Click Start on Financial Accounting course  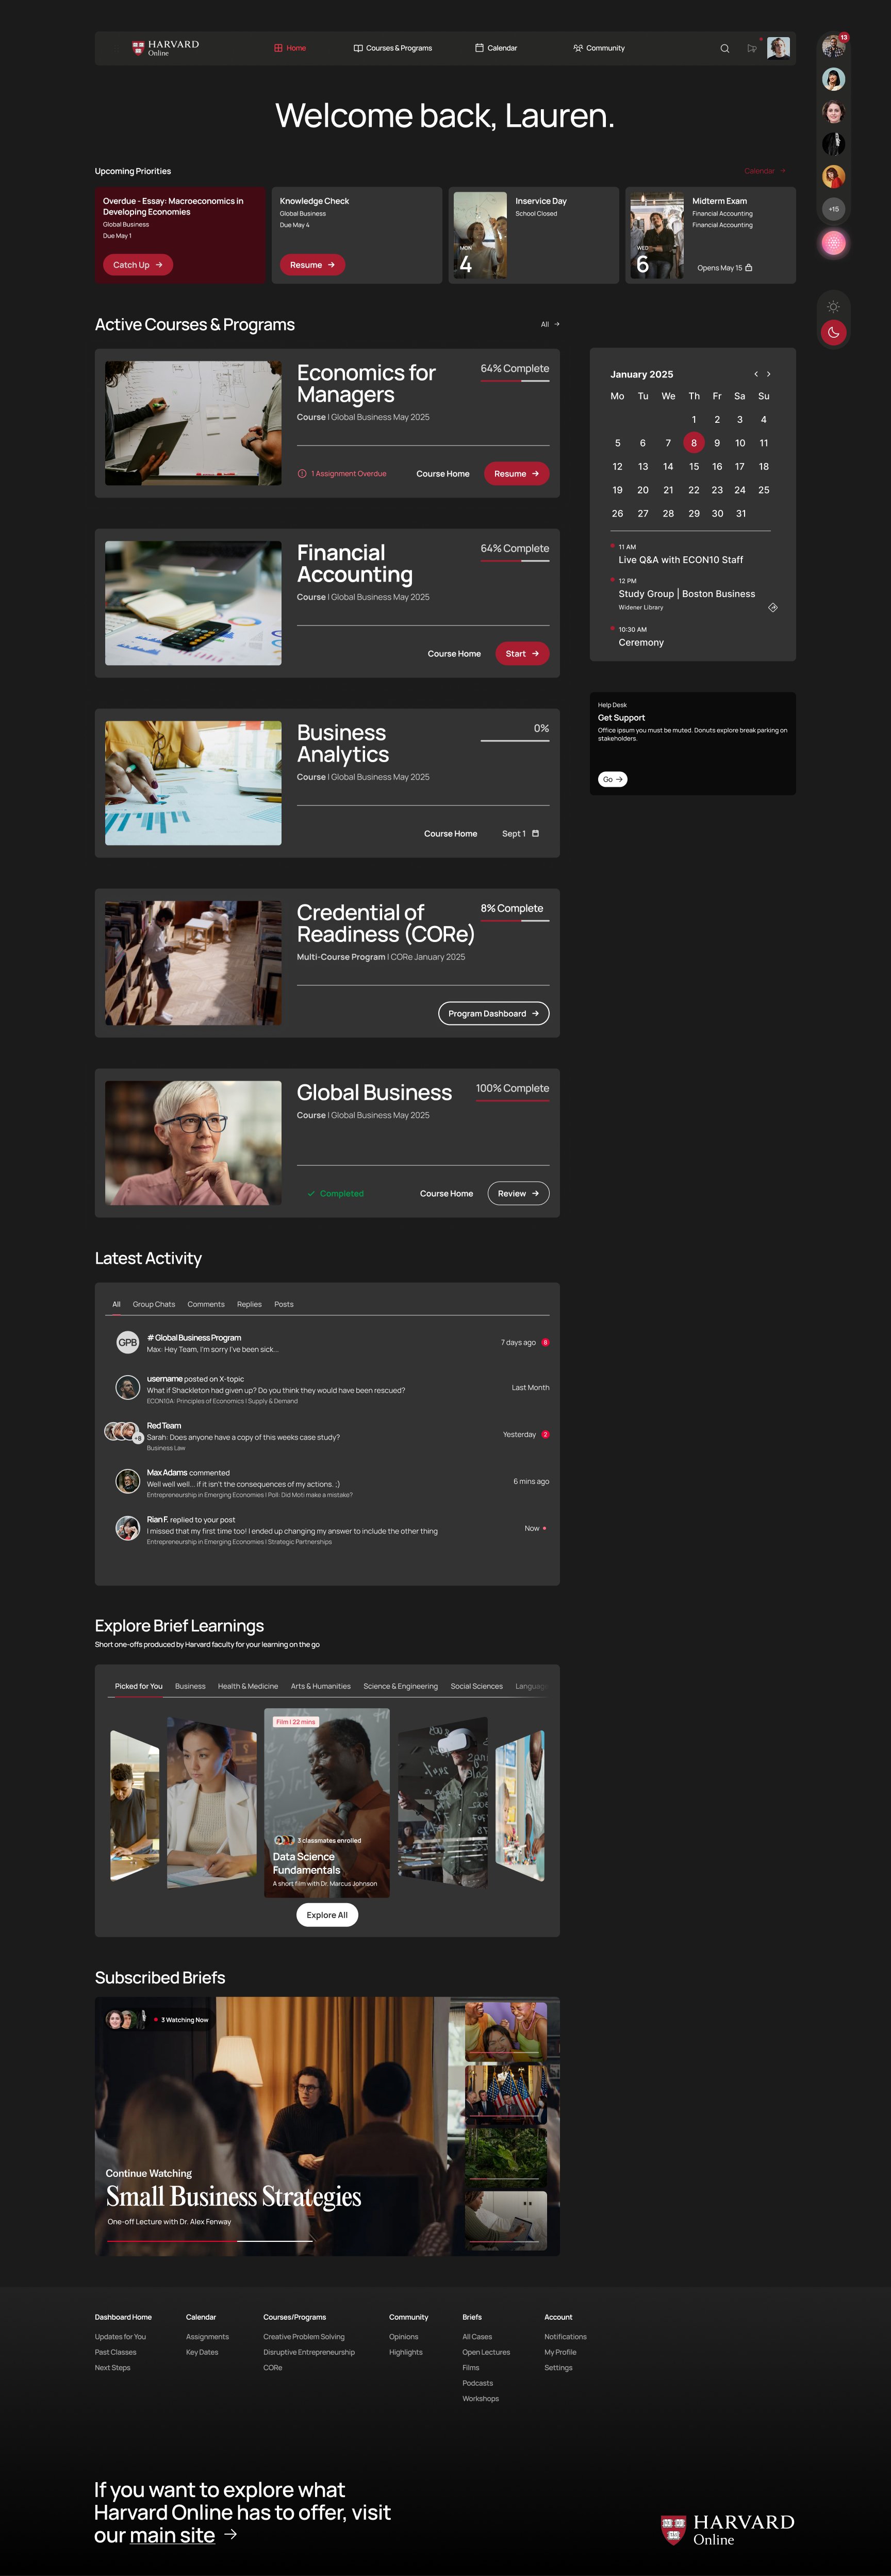522,654
